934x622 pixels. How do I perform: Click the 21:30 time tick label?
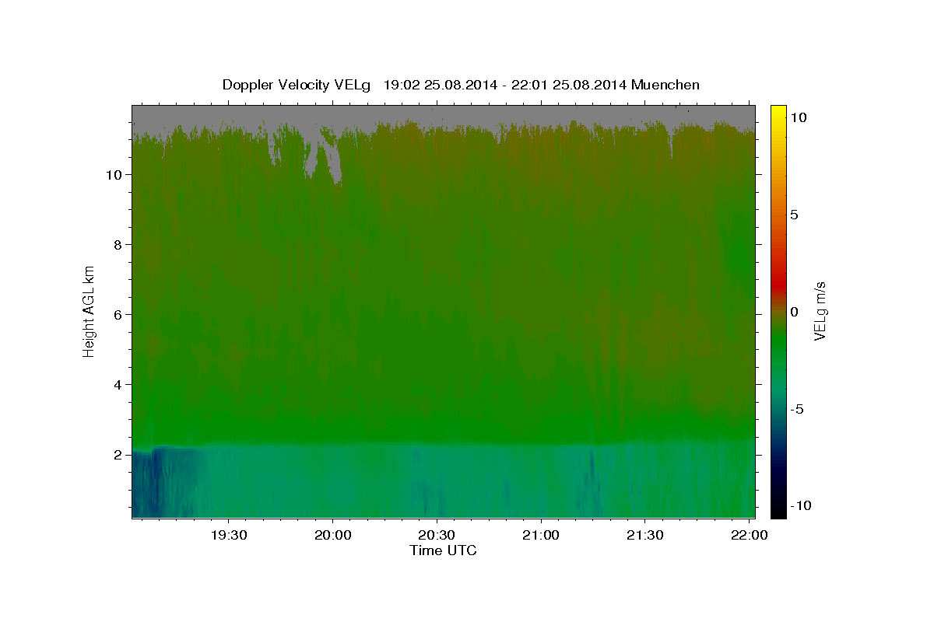point(645,535)
